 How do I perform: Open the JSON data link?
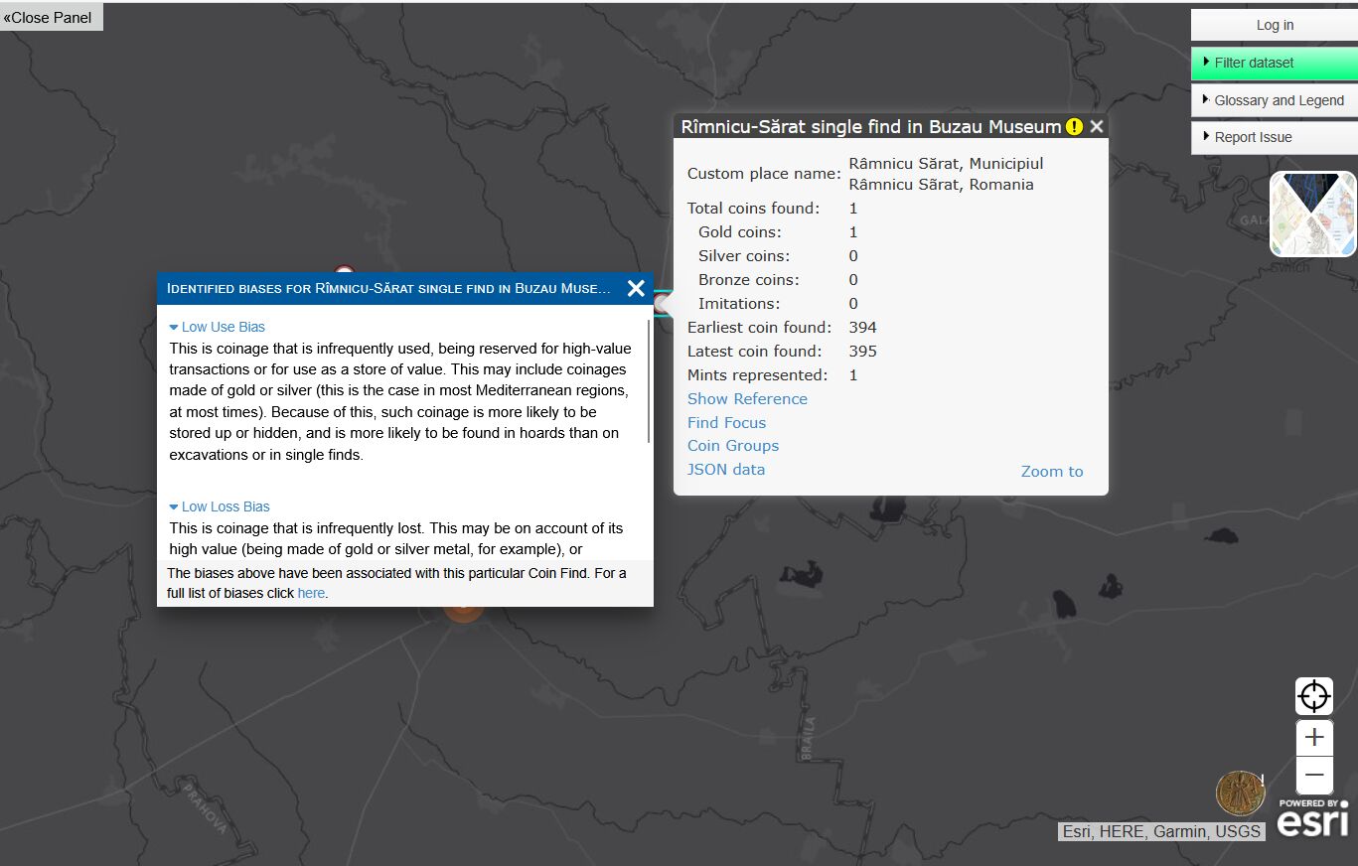[726, 470]
